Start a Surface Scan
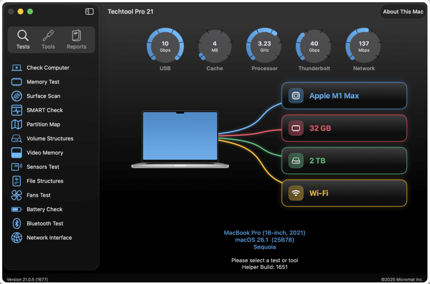 (x=43, y=96)
